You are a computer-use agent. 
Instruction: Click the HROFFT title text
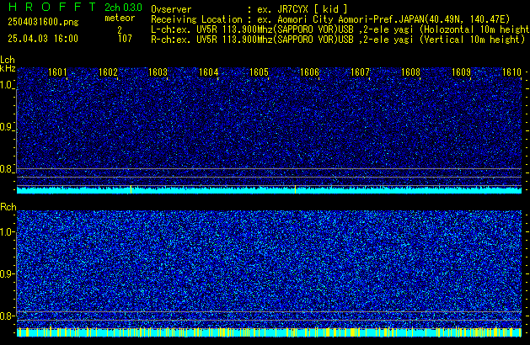[x=52, y=7]
